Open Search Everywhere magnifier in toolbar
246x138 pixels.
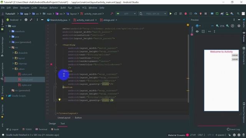(x=238, y=14)
